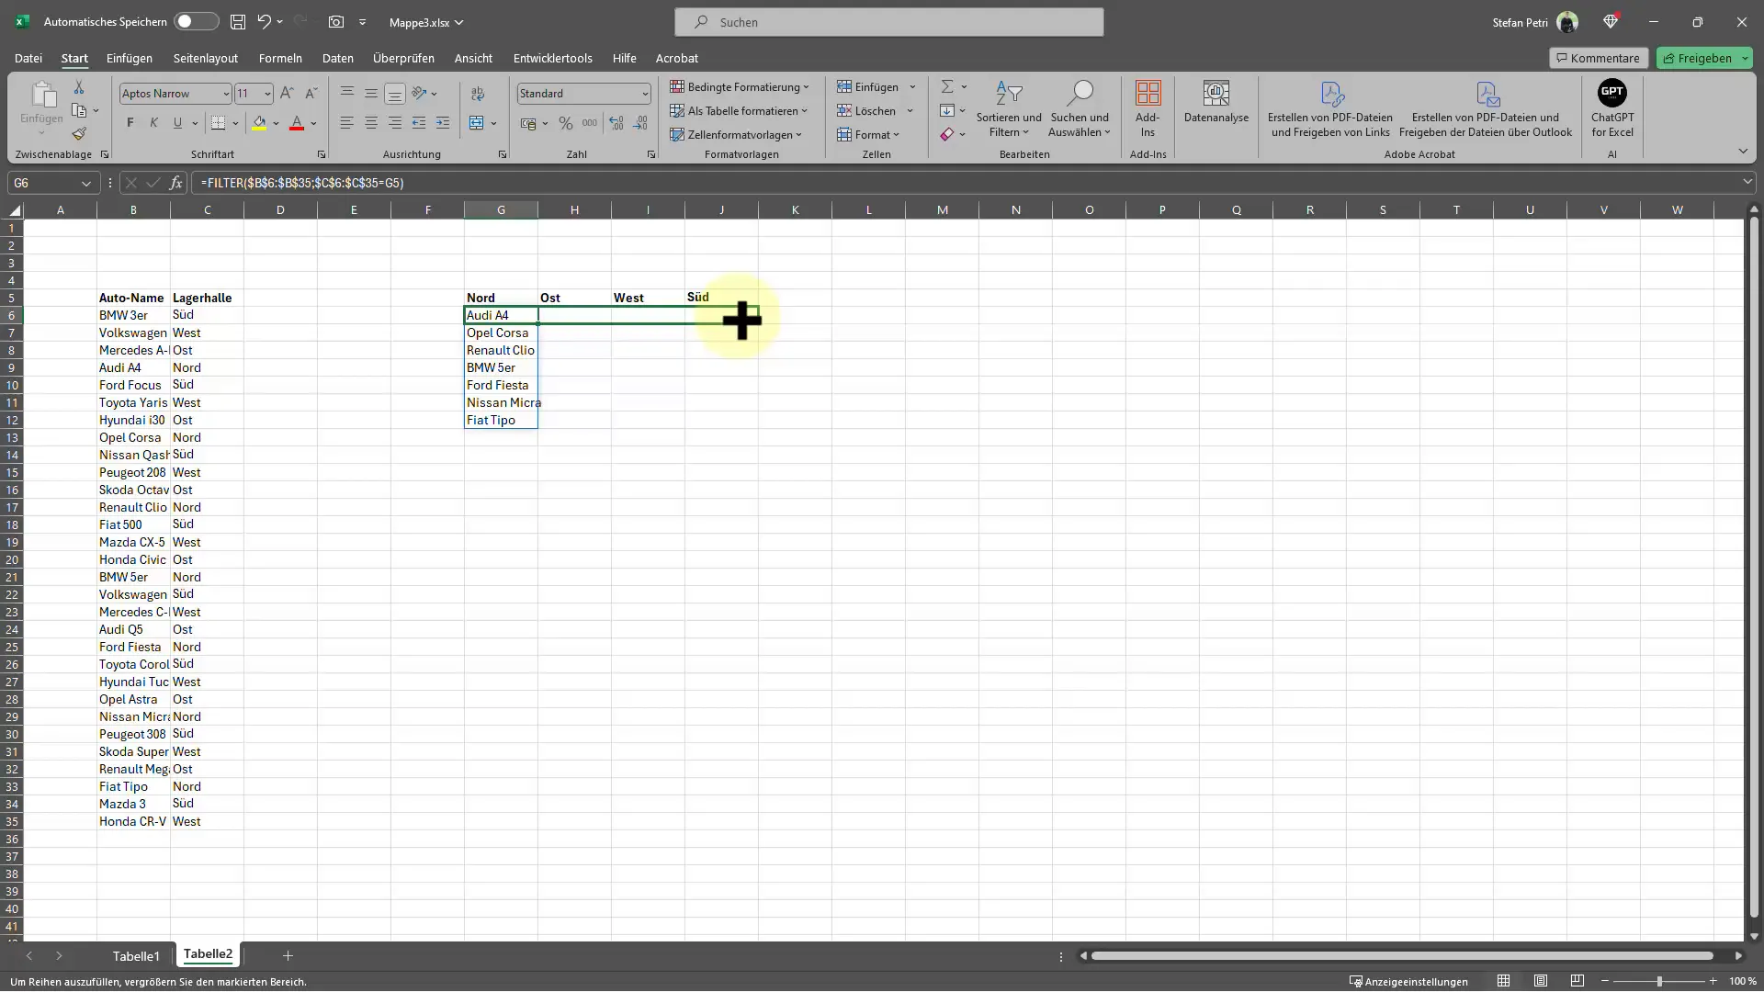Open the Datenanalyse tool
1764x992 pixels.
tap(1216, 101)
